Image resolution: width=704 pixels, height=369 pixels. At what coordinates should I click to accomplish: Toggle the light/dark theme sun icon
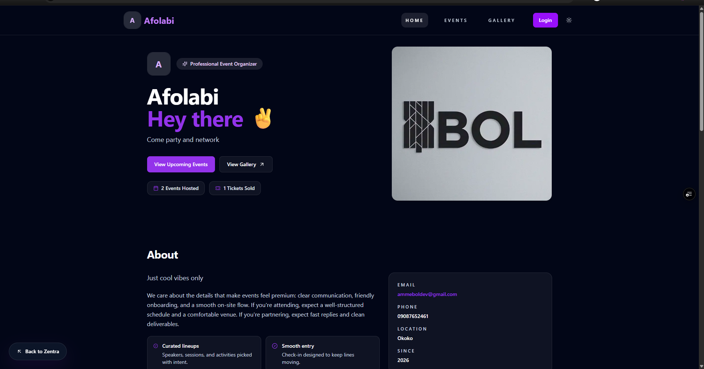(x=569, y=20)
